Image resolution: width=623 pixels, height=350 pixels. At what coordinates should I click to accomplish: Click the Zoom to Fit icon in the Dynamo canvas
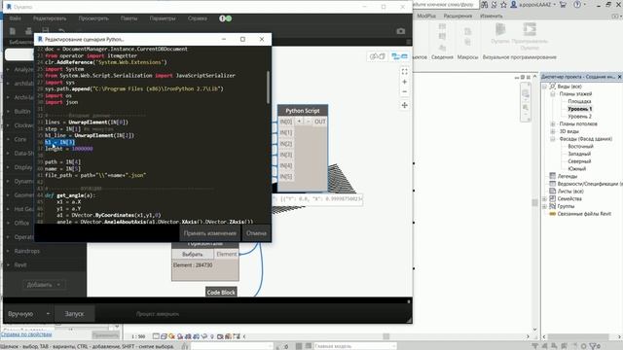click(x=405, y=71)
